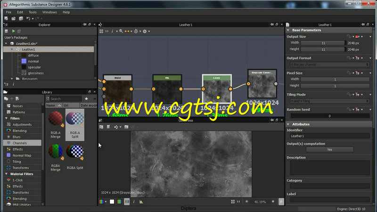
Task: Toggle the lock icon in 2D view bottom bar
Action: [281, 202]
